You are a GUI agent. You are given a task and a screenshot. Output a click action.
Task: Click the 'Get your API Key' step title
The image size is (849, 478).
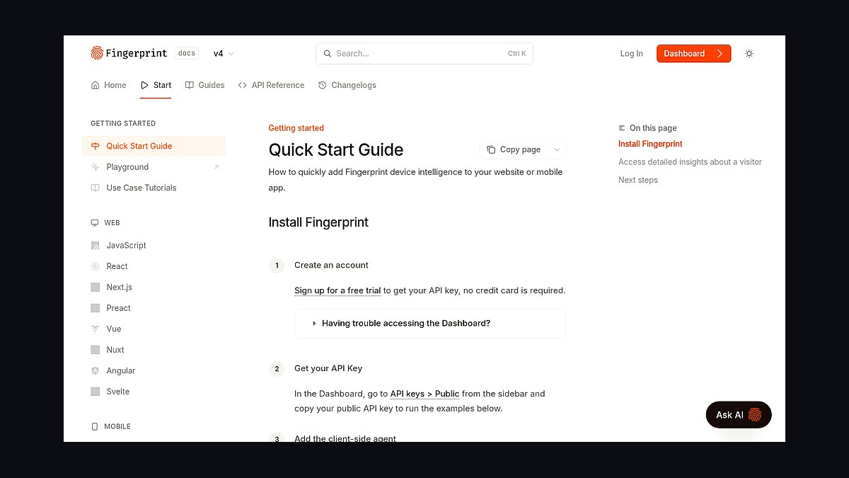click(x=328, y=368)
